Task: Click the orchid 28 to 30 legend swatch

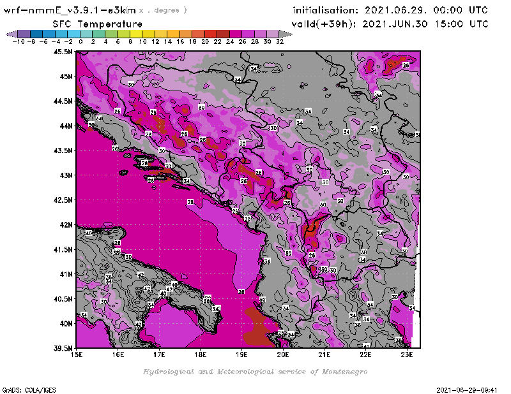Action: coord(261,34)
